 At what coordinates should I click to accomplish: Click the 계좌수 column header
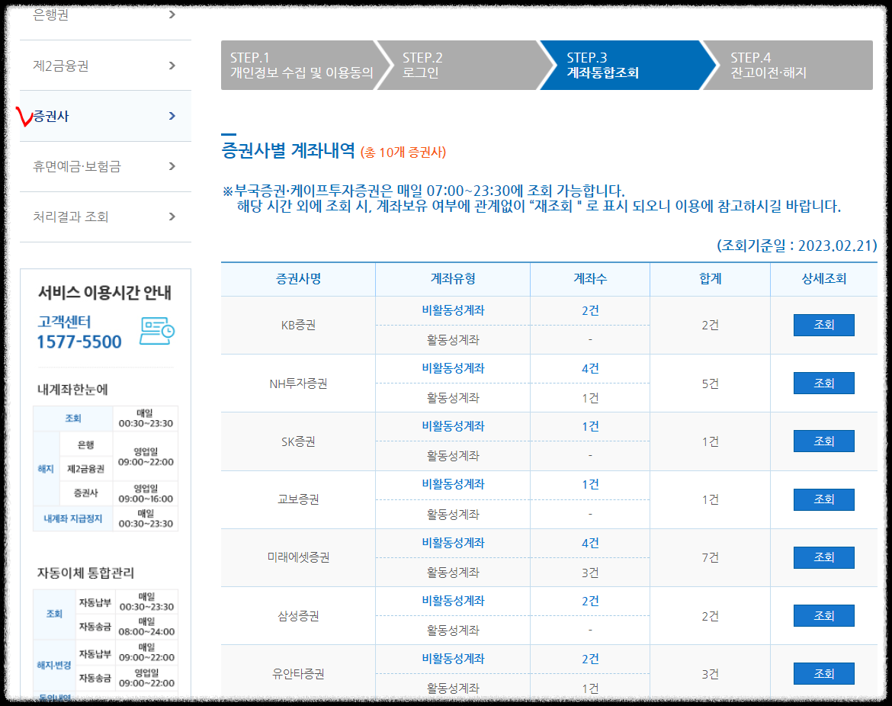(x=590, y=279)
